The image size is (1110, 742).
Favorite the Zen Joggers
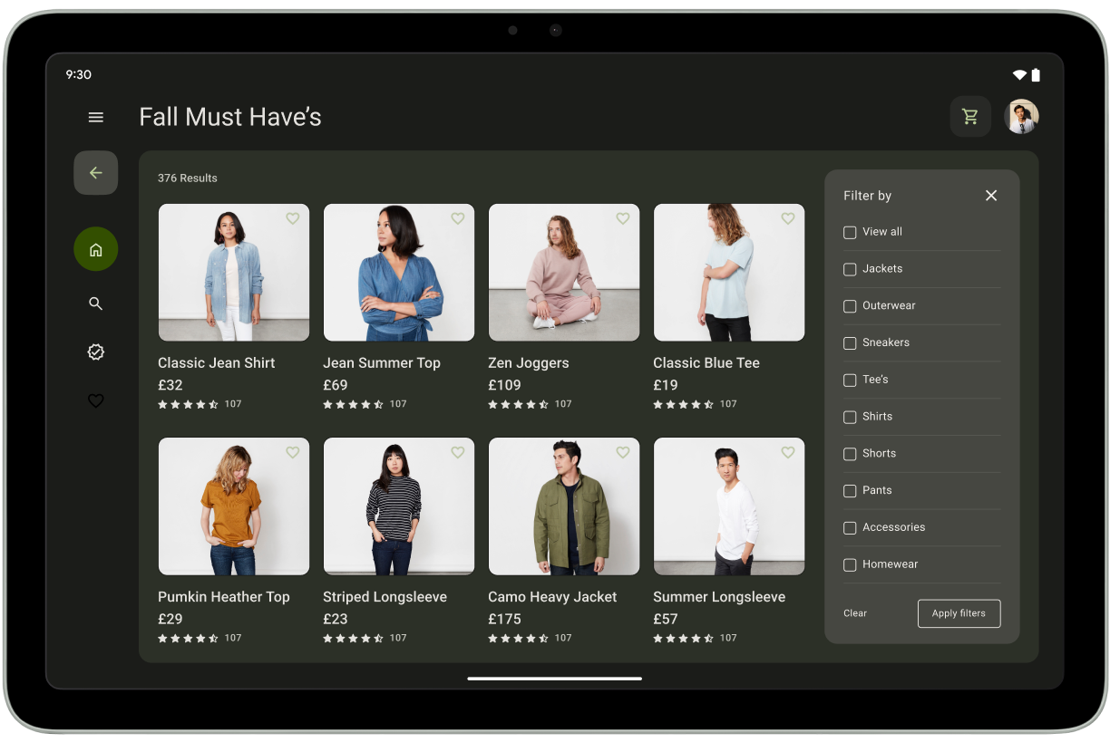pyautogui.click(x=622, y=218)
